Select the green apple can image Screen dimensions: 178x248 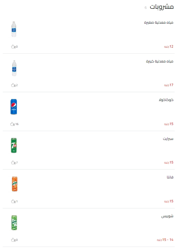pos(14,223)
